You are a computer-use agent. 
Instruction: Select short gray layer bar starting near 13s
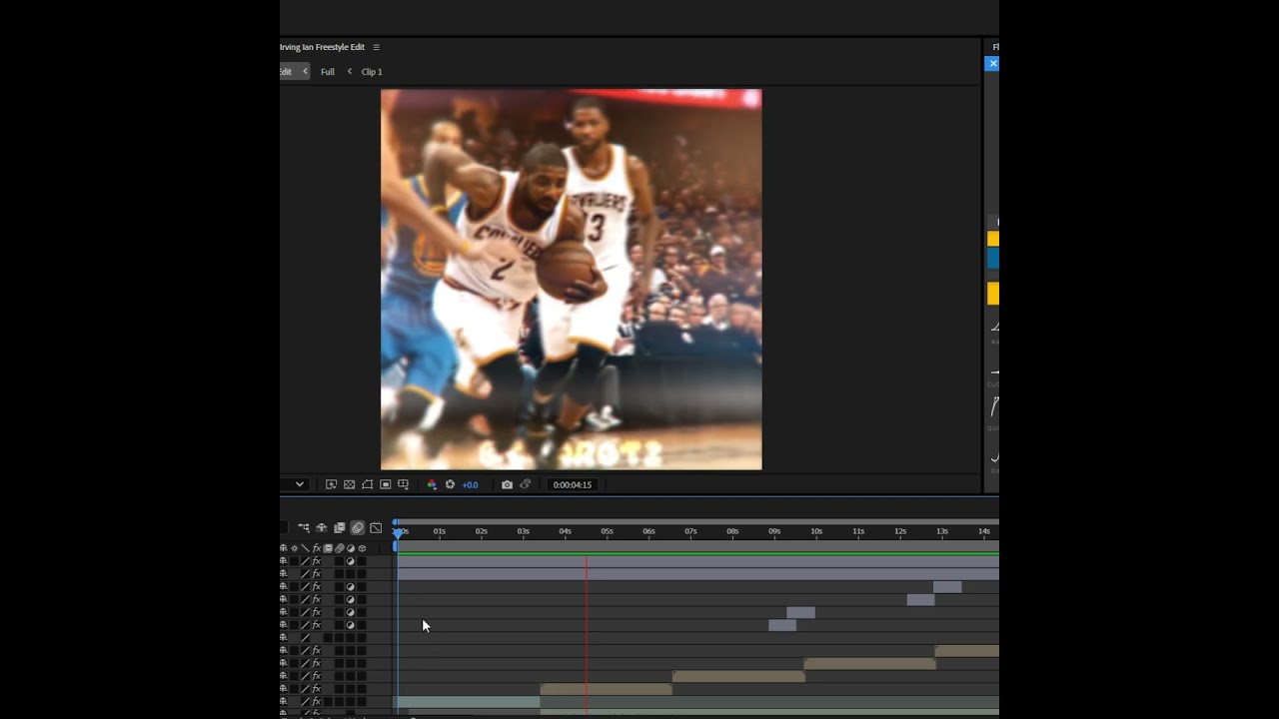pyautogui.click(x=947, y=587)
